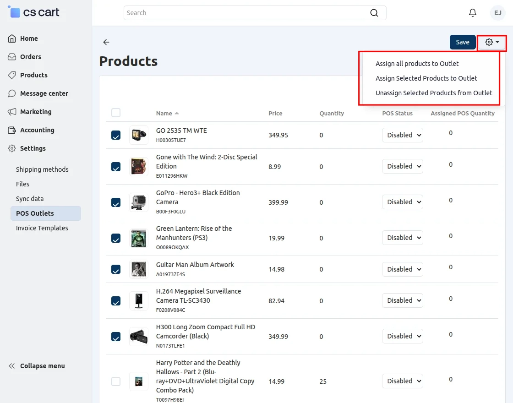Open GoPro Hero3+ Black Edition link
513x403 pixels.
[198, 197]
